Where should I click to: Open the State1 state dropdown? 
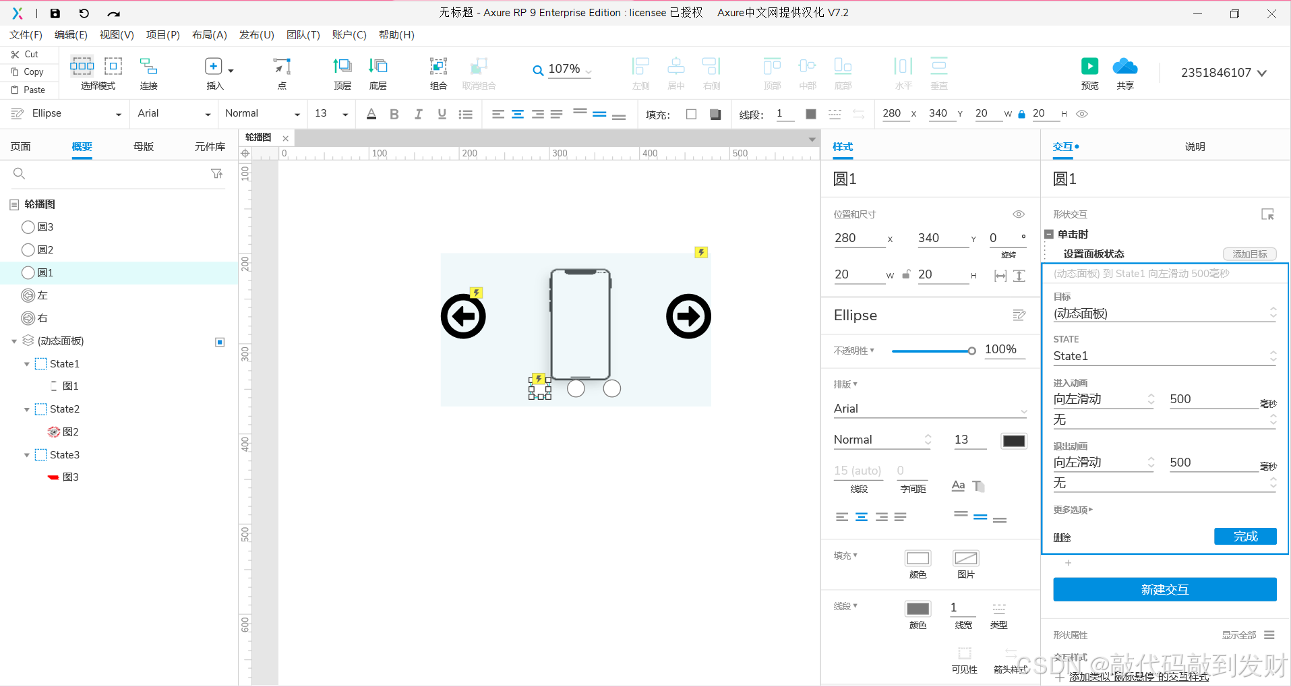[1164, 356]
